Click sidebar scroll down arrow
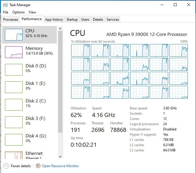Viewport: 196px width, 173px height. 60,156
